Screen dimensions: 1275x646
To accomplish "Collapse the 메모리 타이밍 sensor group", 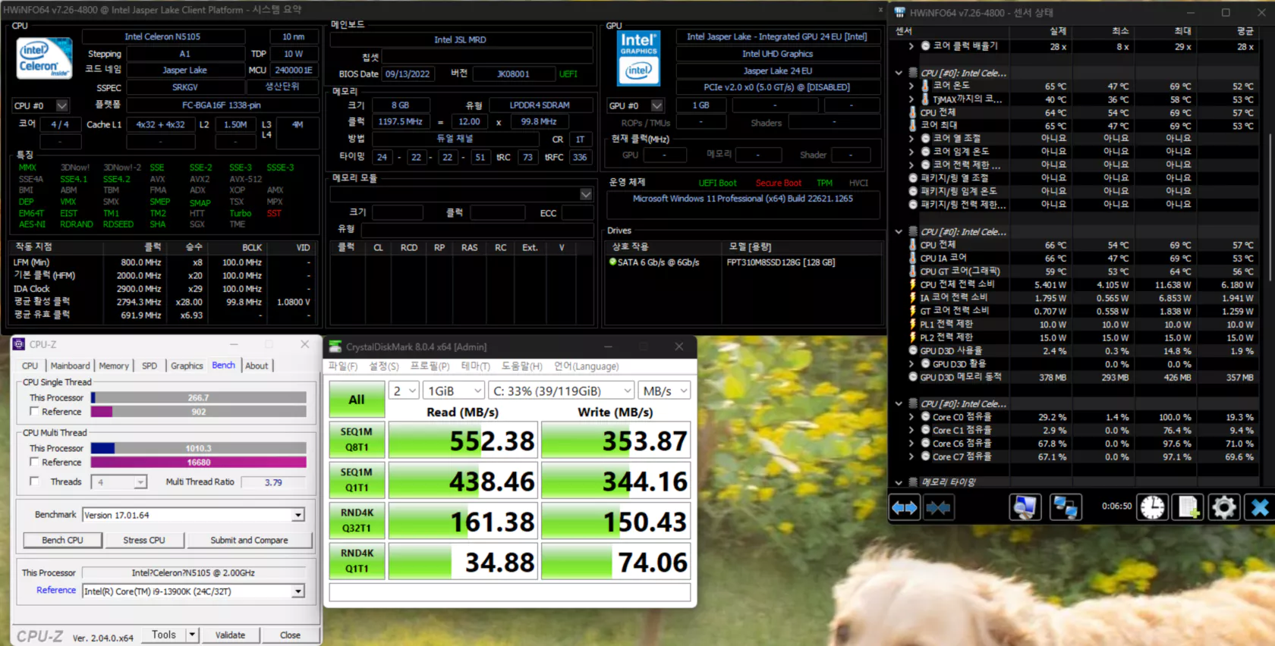I will (899, 482).
